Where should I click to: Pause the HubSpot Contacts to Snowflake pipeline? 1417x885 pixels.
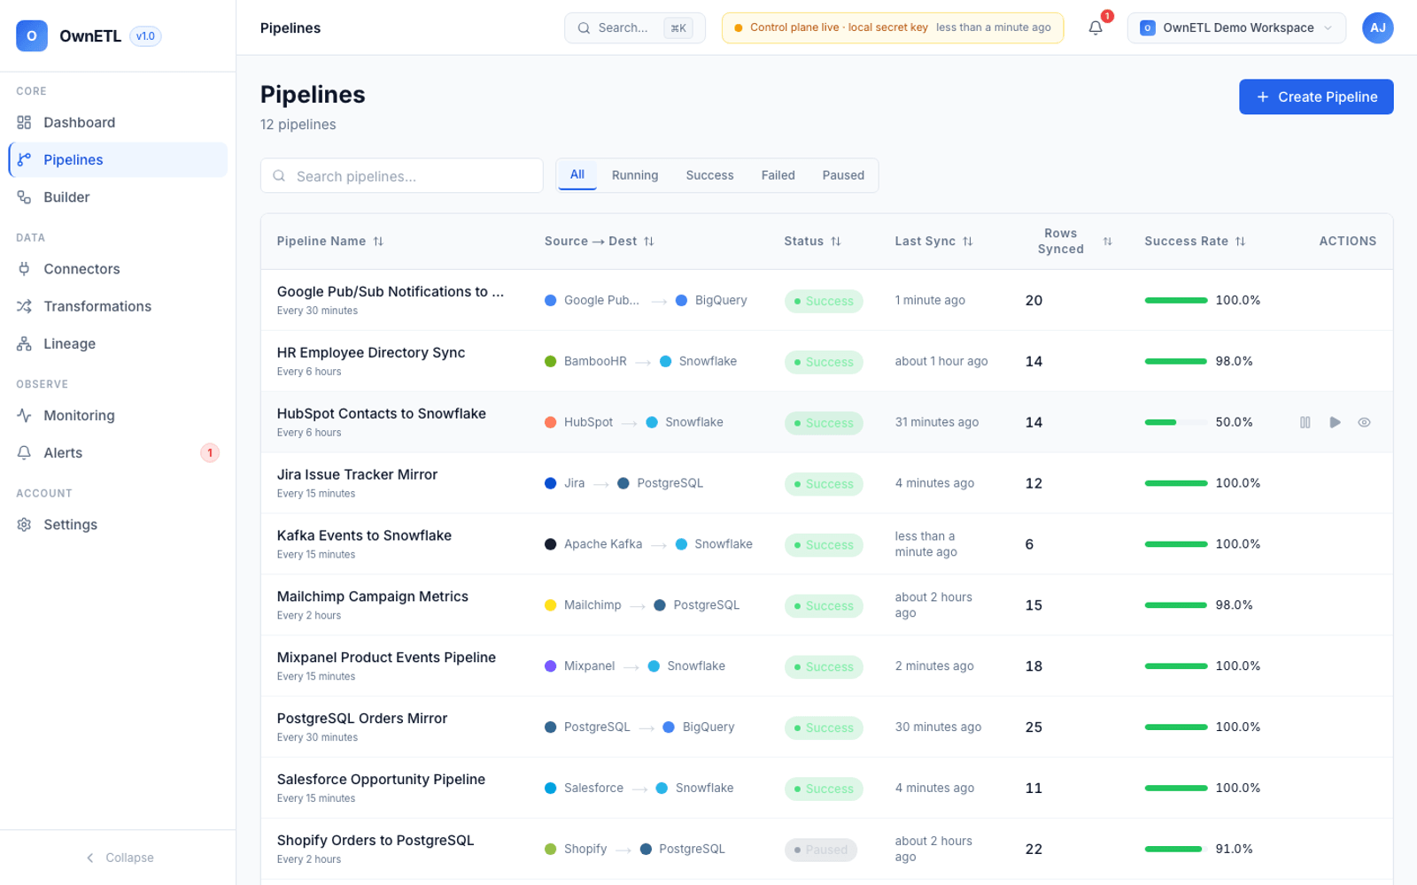[x=1305, y=422]
